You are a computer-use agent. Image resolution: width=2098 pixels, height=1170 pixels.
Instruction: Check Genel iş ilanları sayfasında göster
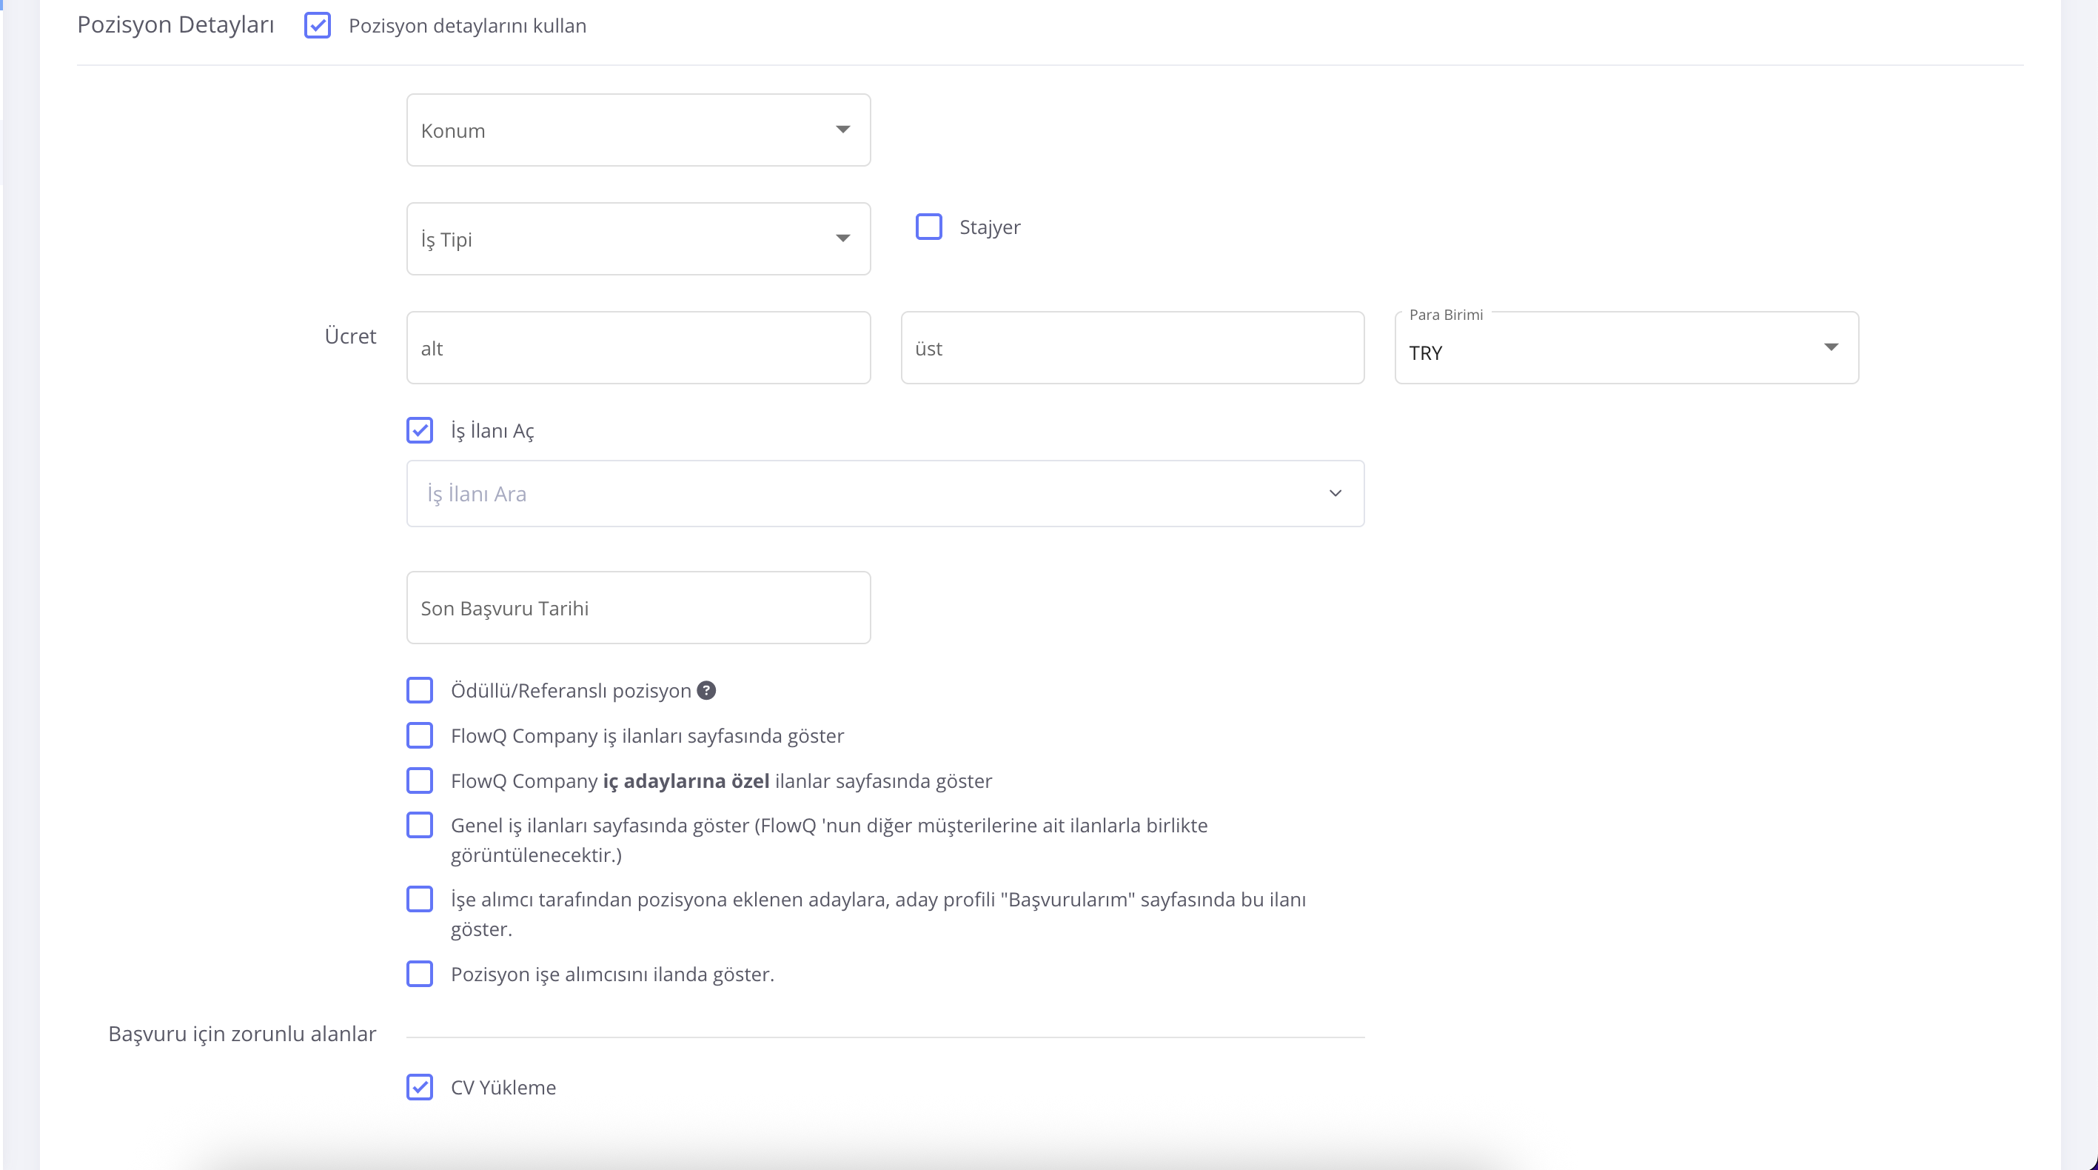click(420, 826)
